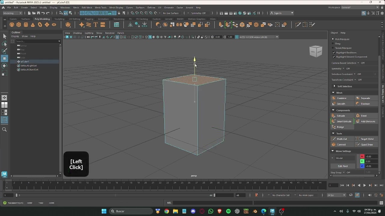Switch to the Sculpting shelf tab
This screenshot has width=385, height=216.
59,19
